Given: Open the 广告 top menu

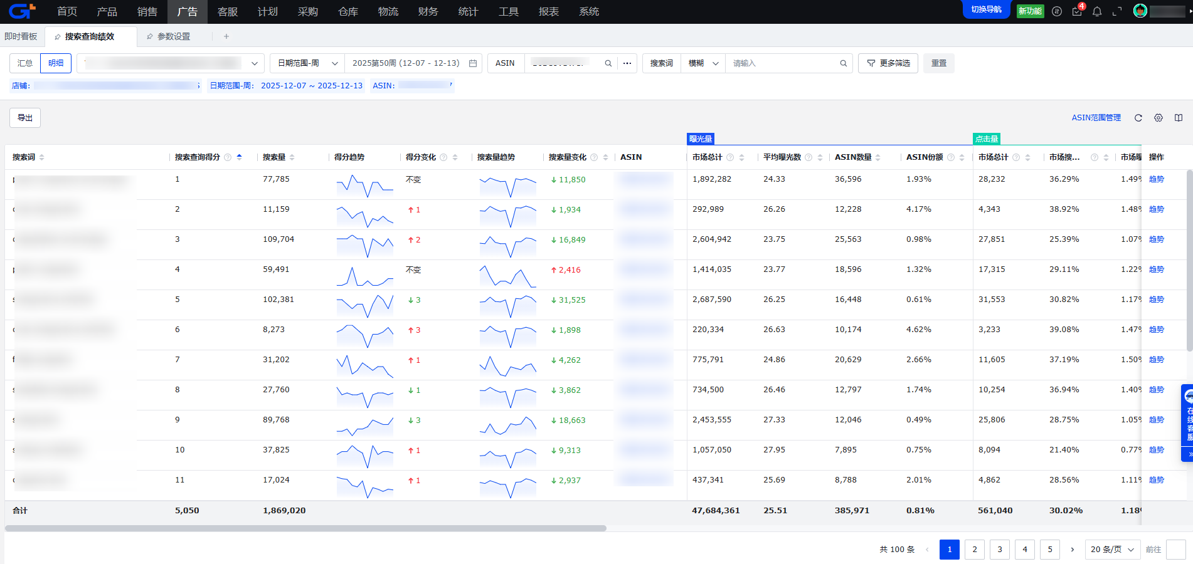Looking at the screenshot, I should 187,11.
